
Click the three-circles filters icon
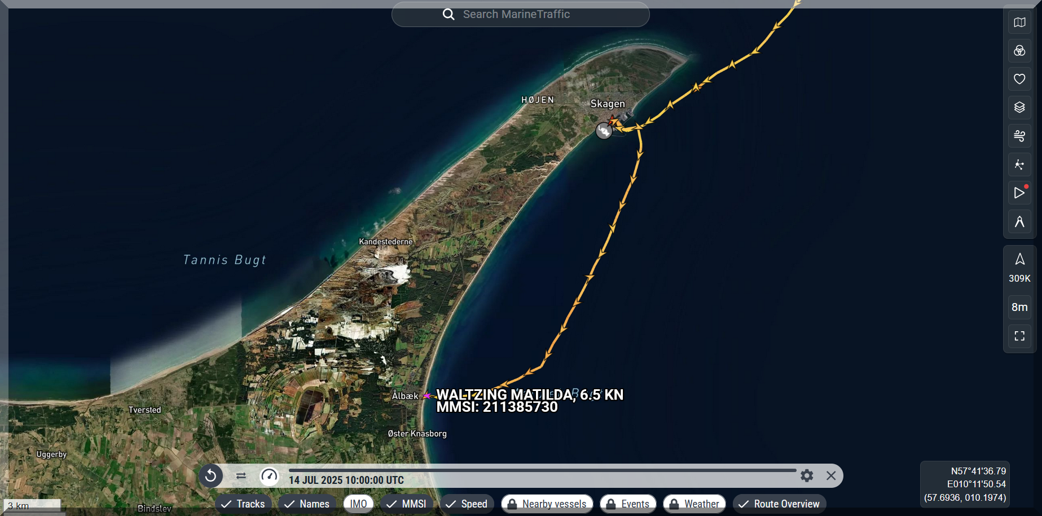(x=1019, y=51)
